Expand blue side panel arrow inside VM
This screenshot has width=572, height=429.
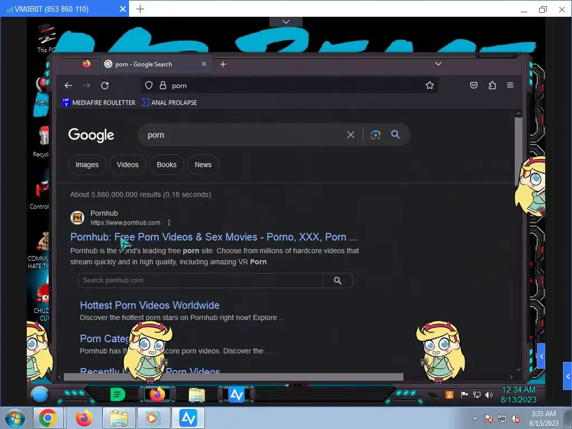click(541, 356)
